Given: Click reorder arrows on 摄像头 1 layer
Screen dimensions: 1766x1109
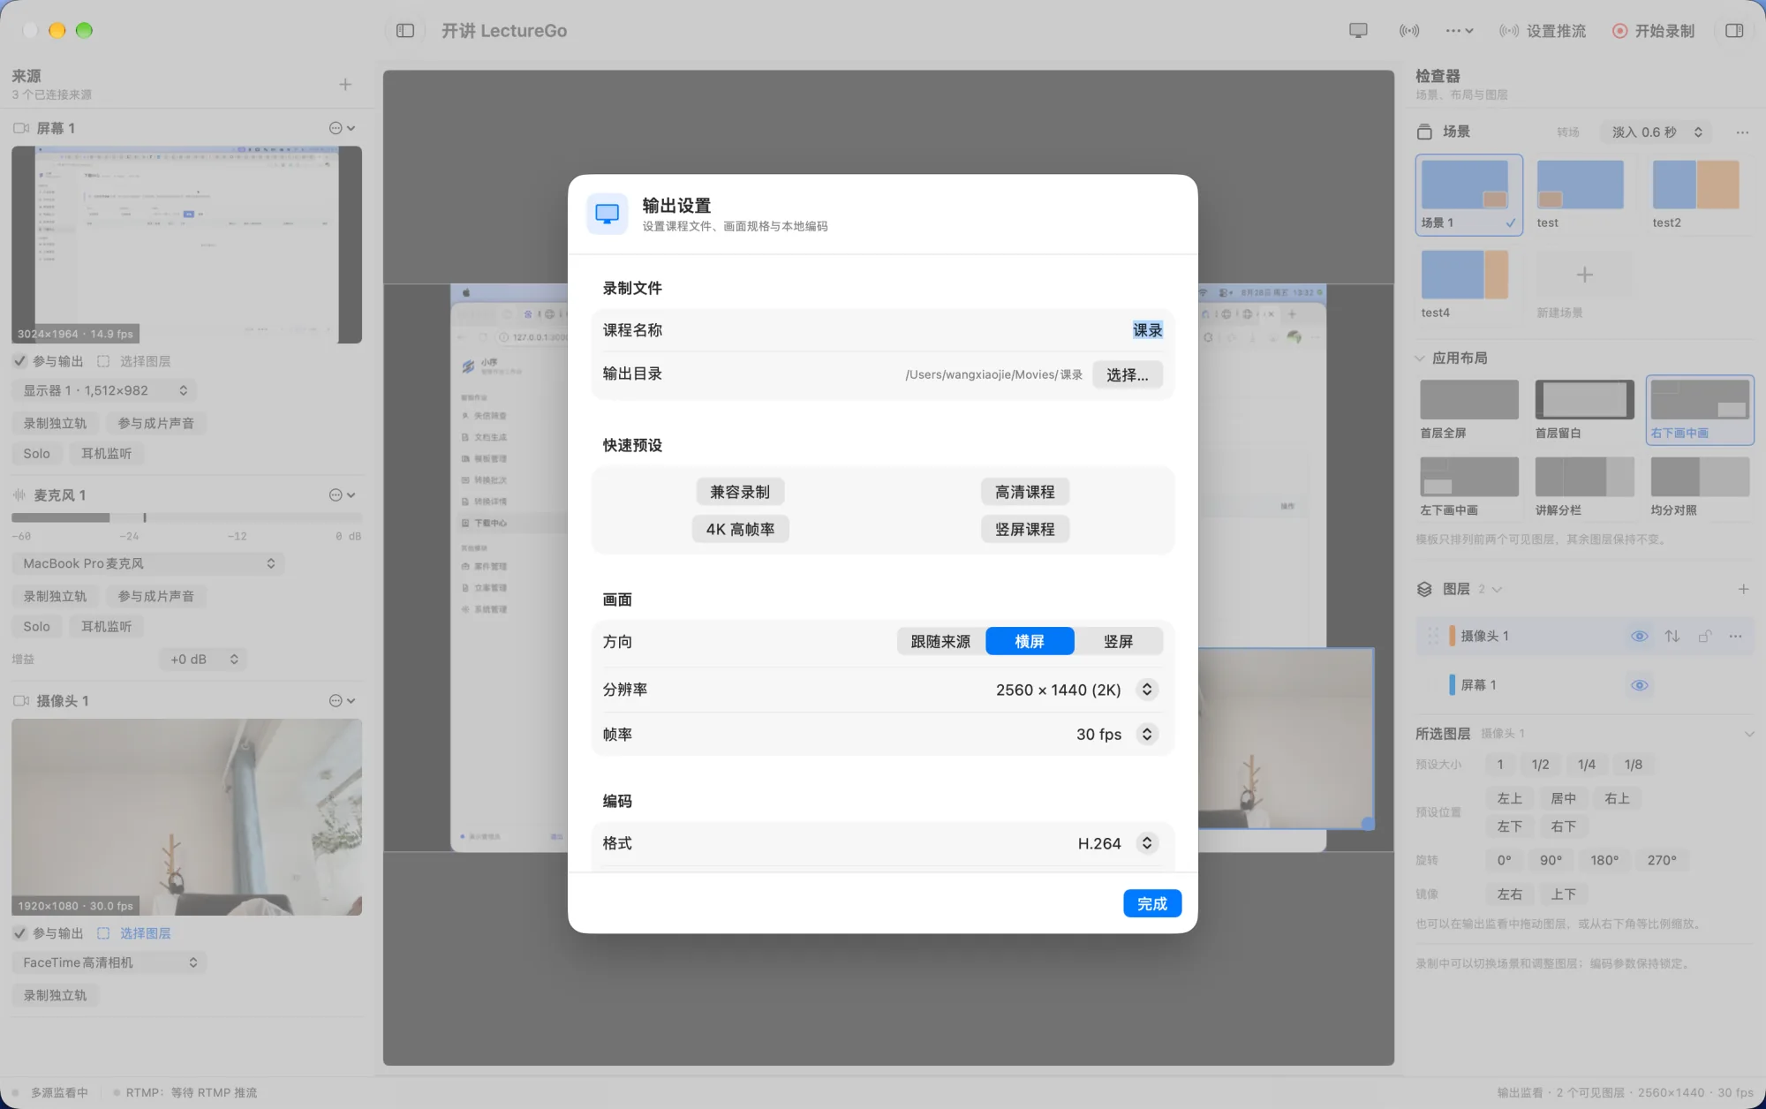Looking at the screenshot, I should tap(1672, 636).
